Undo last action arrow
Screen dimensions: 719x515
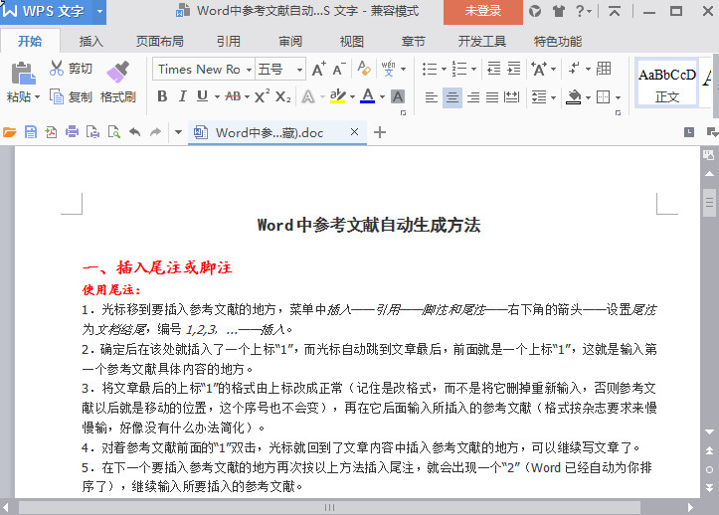[135, 132]
